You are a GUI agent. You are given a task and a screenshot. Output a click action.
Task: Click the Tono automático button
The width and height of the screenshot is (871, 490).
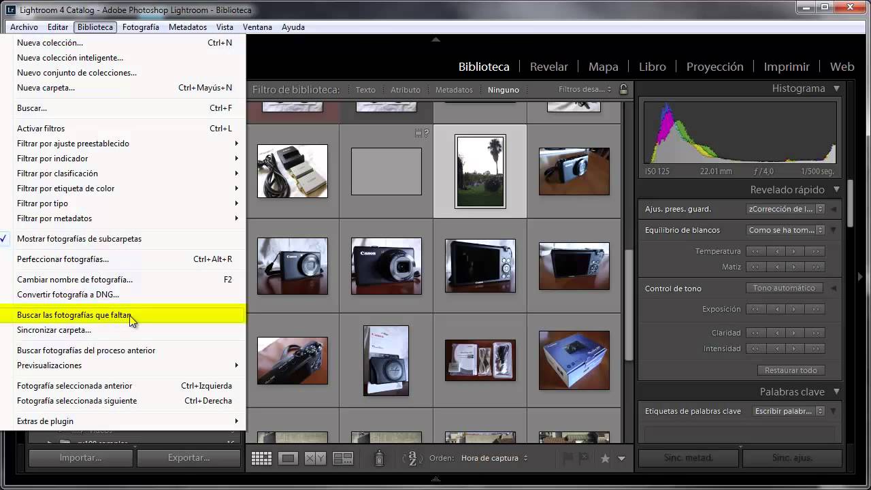coord(784,288)
